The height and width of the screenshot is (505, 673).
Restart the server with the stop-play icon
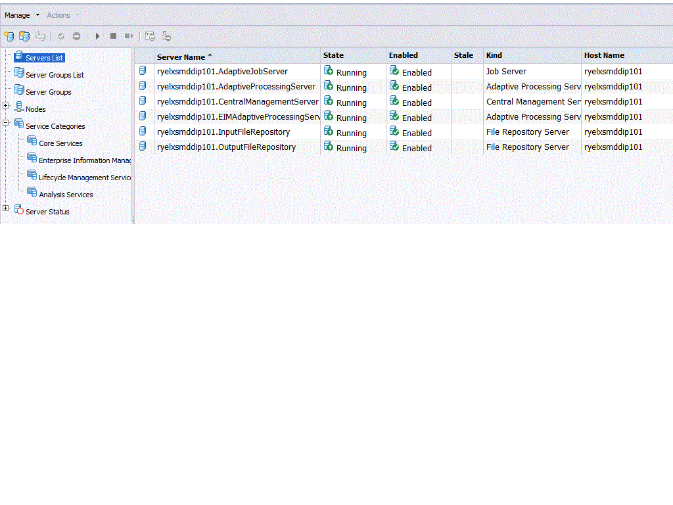[129, 36]
